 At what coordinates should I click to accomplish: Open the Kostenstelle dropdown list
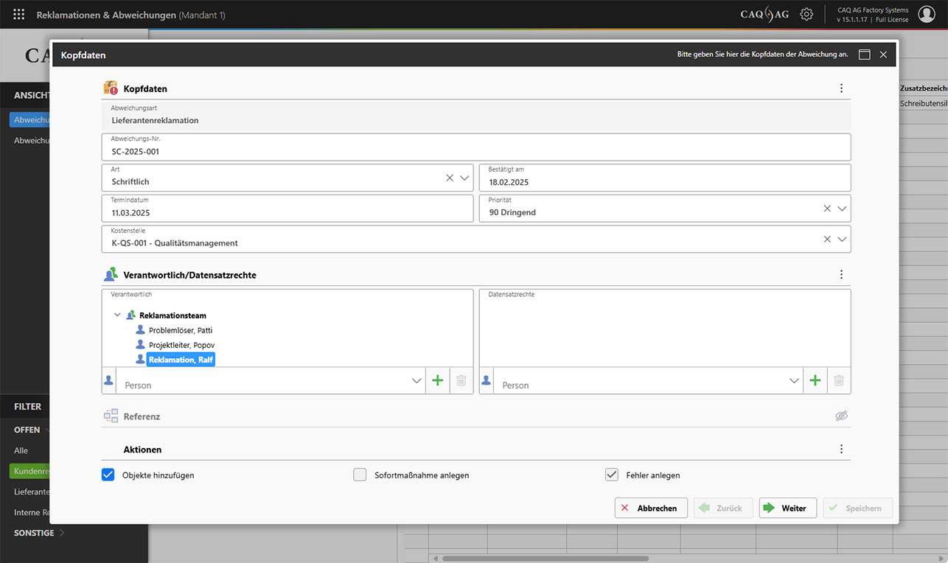[842, 239]
